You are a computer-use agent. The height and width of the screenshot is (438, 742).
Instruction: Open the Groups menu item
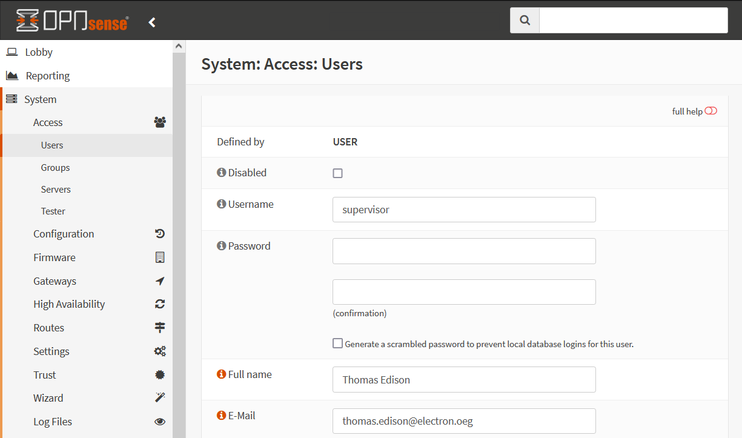click(55, 168)
